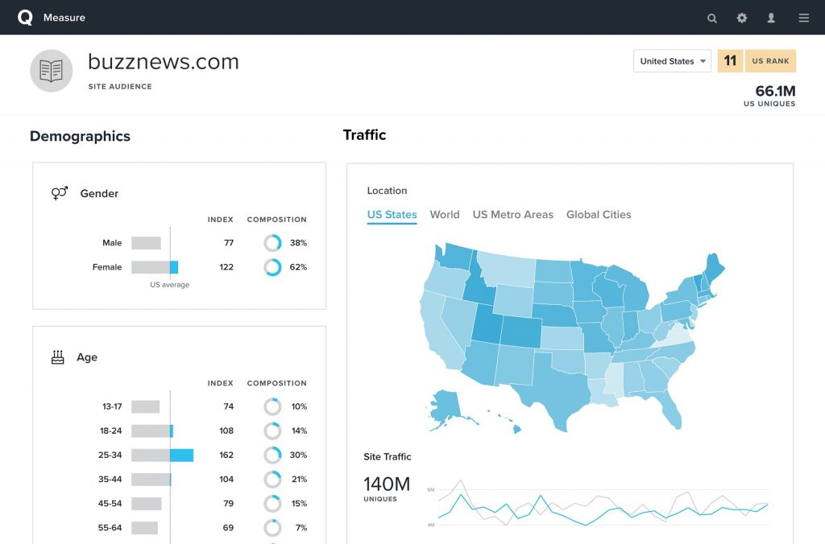
Task: Click the Demographics heading
Action: 80,136
